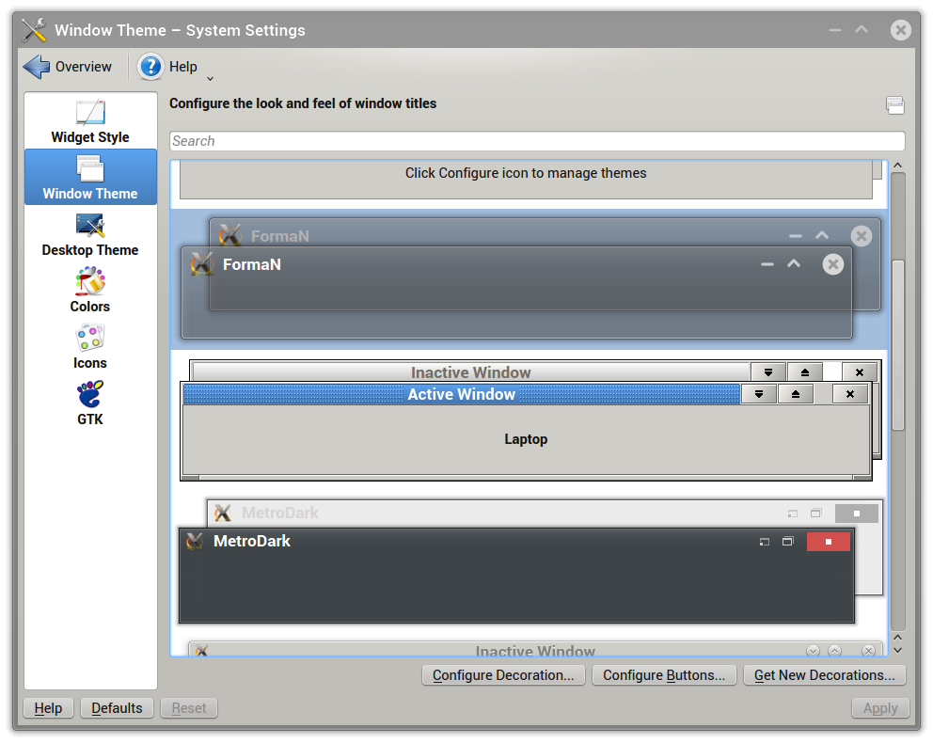The height and width of the screenshot is (743, 933).
Task: Click the view mode icon near the heading
Action: [895, 105]
